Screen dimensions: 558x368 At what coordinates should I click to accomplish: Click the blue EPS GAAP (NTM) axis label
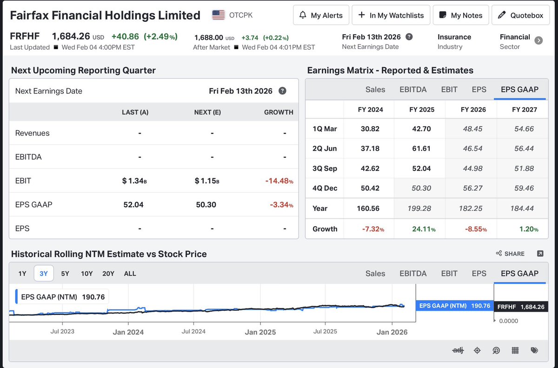click(454, 306)
